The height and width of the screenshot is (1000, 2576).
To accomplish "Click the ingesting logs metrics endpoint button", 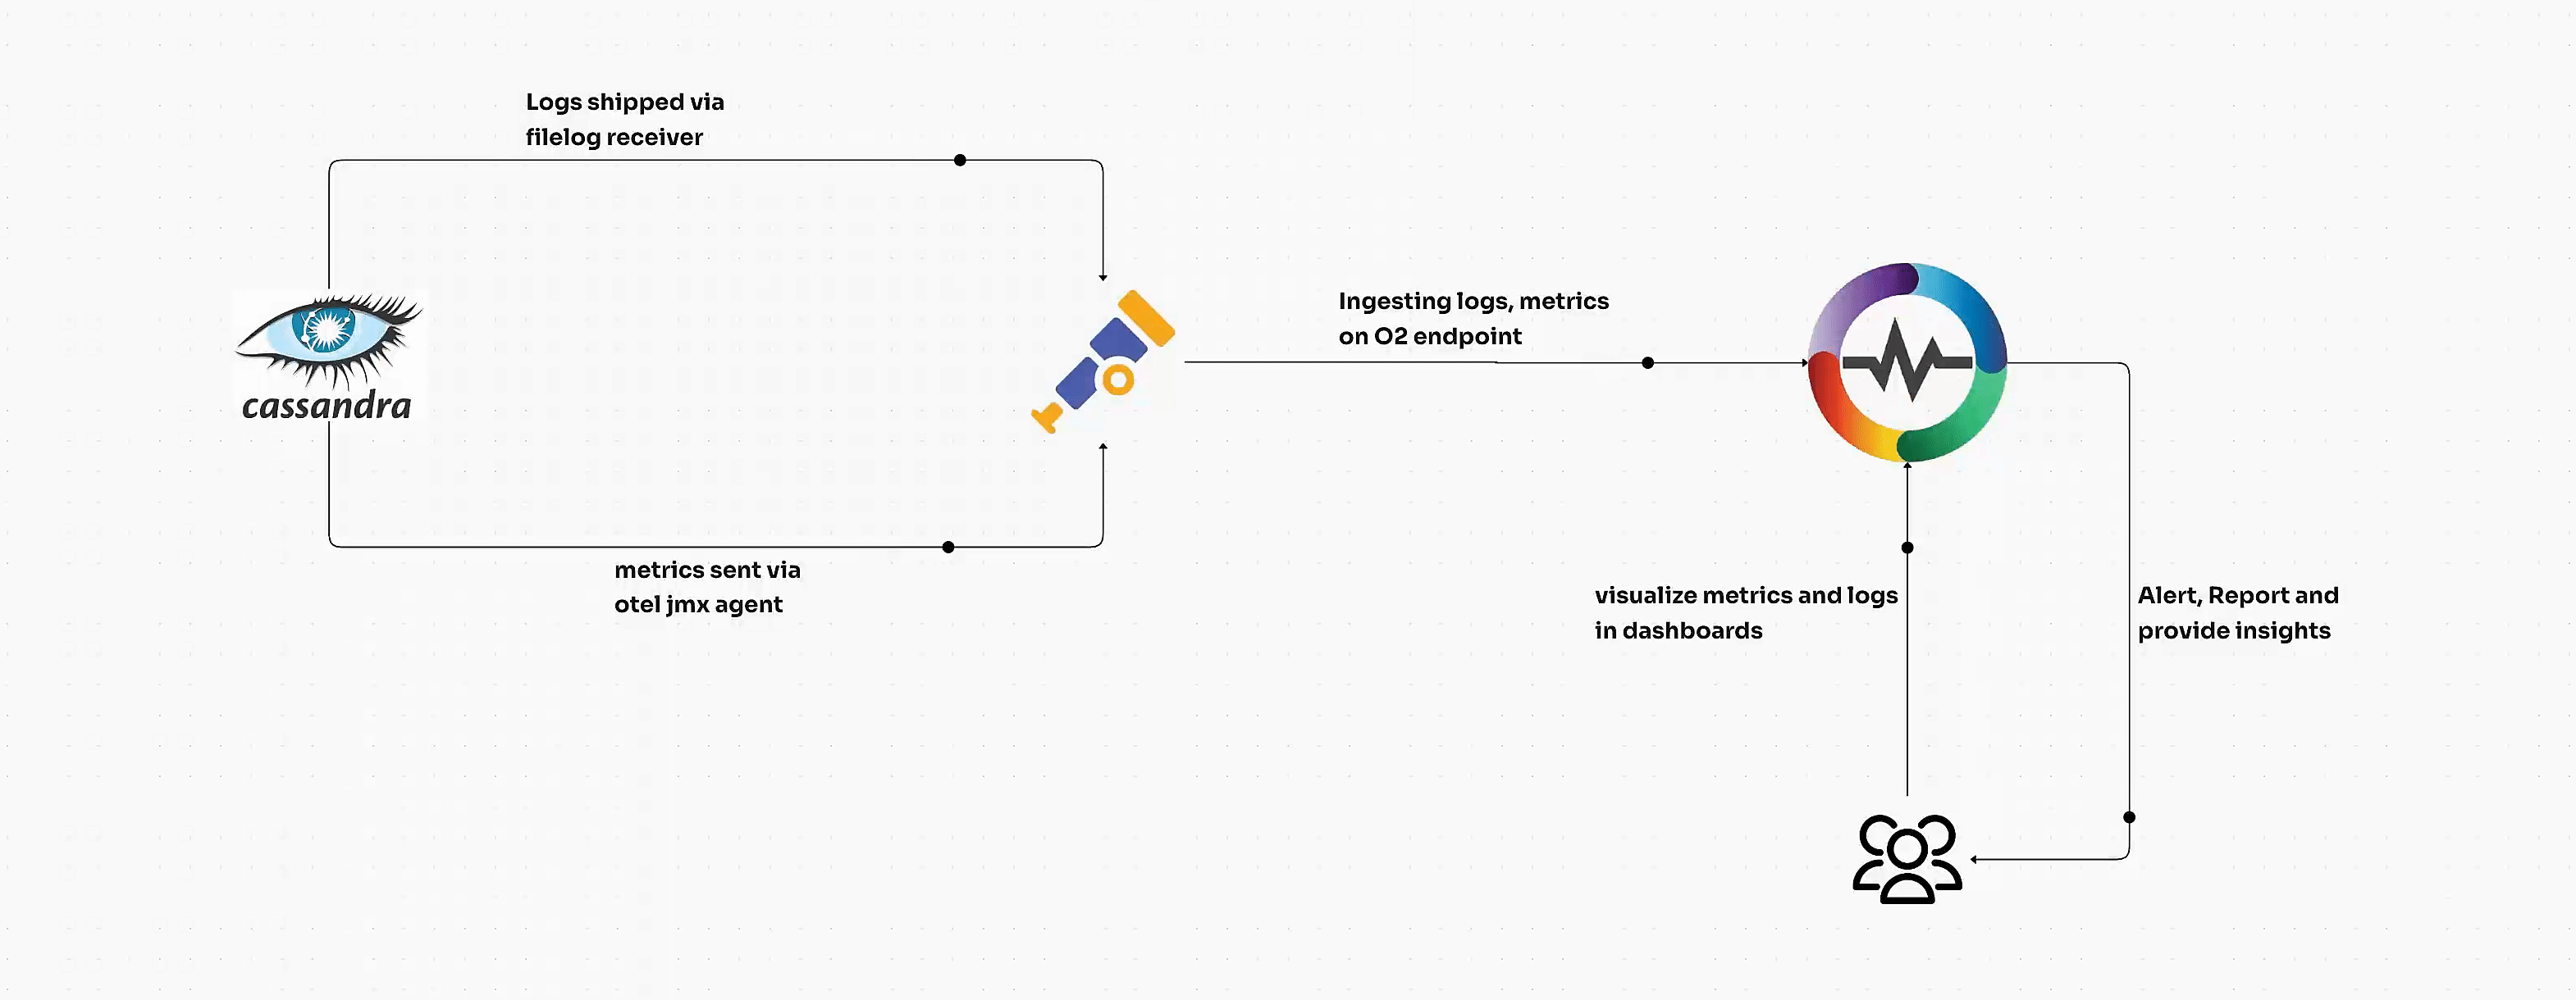I will click(1650, 363).
